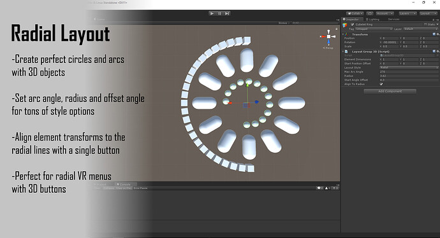Switch to the Services tab
This screenshot has width=440, height=238.
click(x=393, y=19)
